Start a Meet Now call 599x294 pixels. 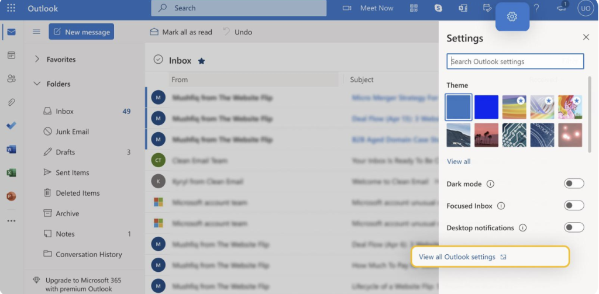(368, 8)
